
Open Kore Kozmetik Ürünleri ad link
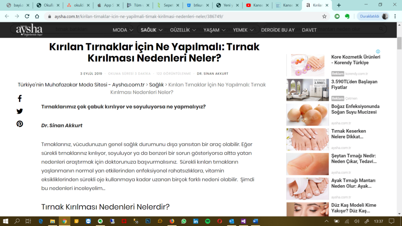[356, 60]
